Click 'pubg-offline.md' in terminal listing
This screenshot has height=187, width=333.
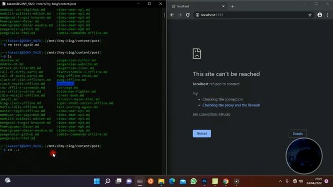[x=71, y=80]
